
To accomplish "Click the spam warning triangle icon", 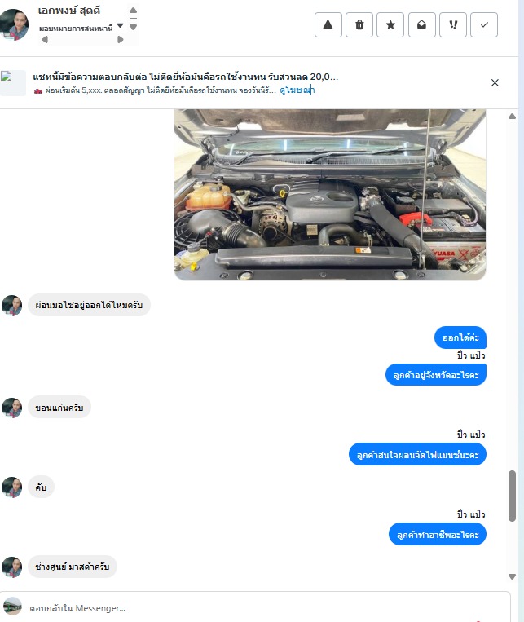I will [x=328, y=25].
